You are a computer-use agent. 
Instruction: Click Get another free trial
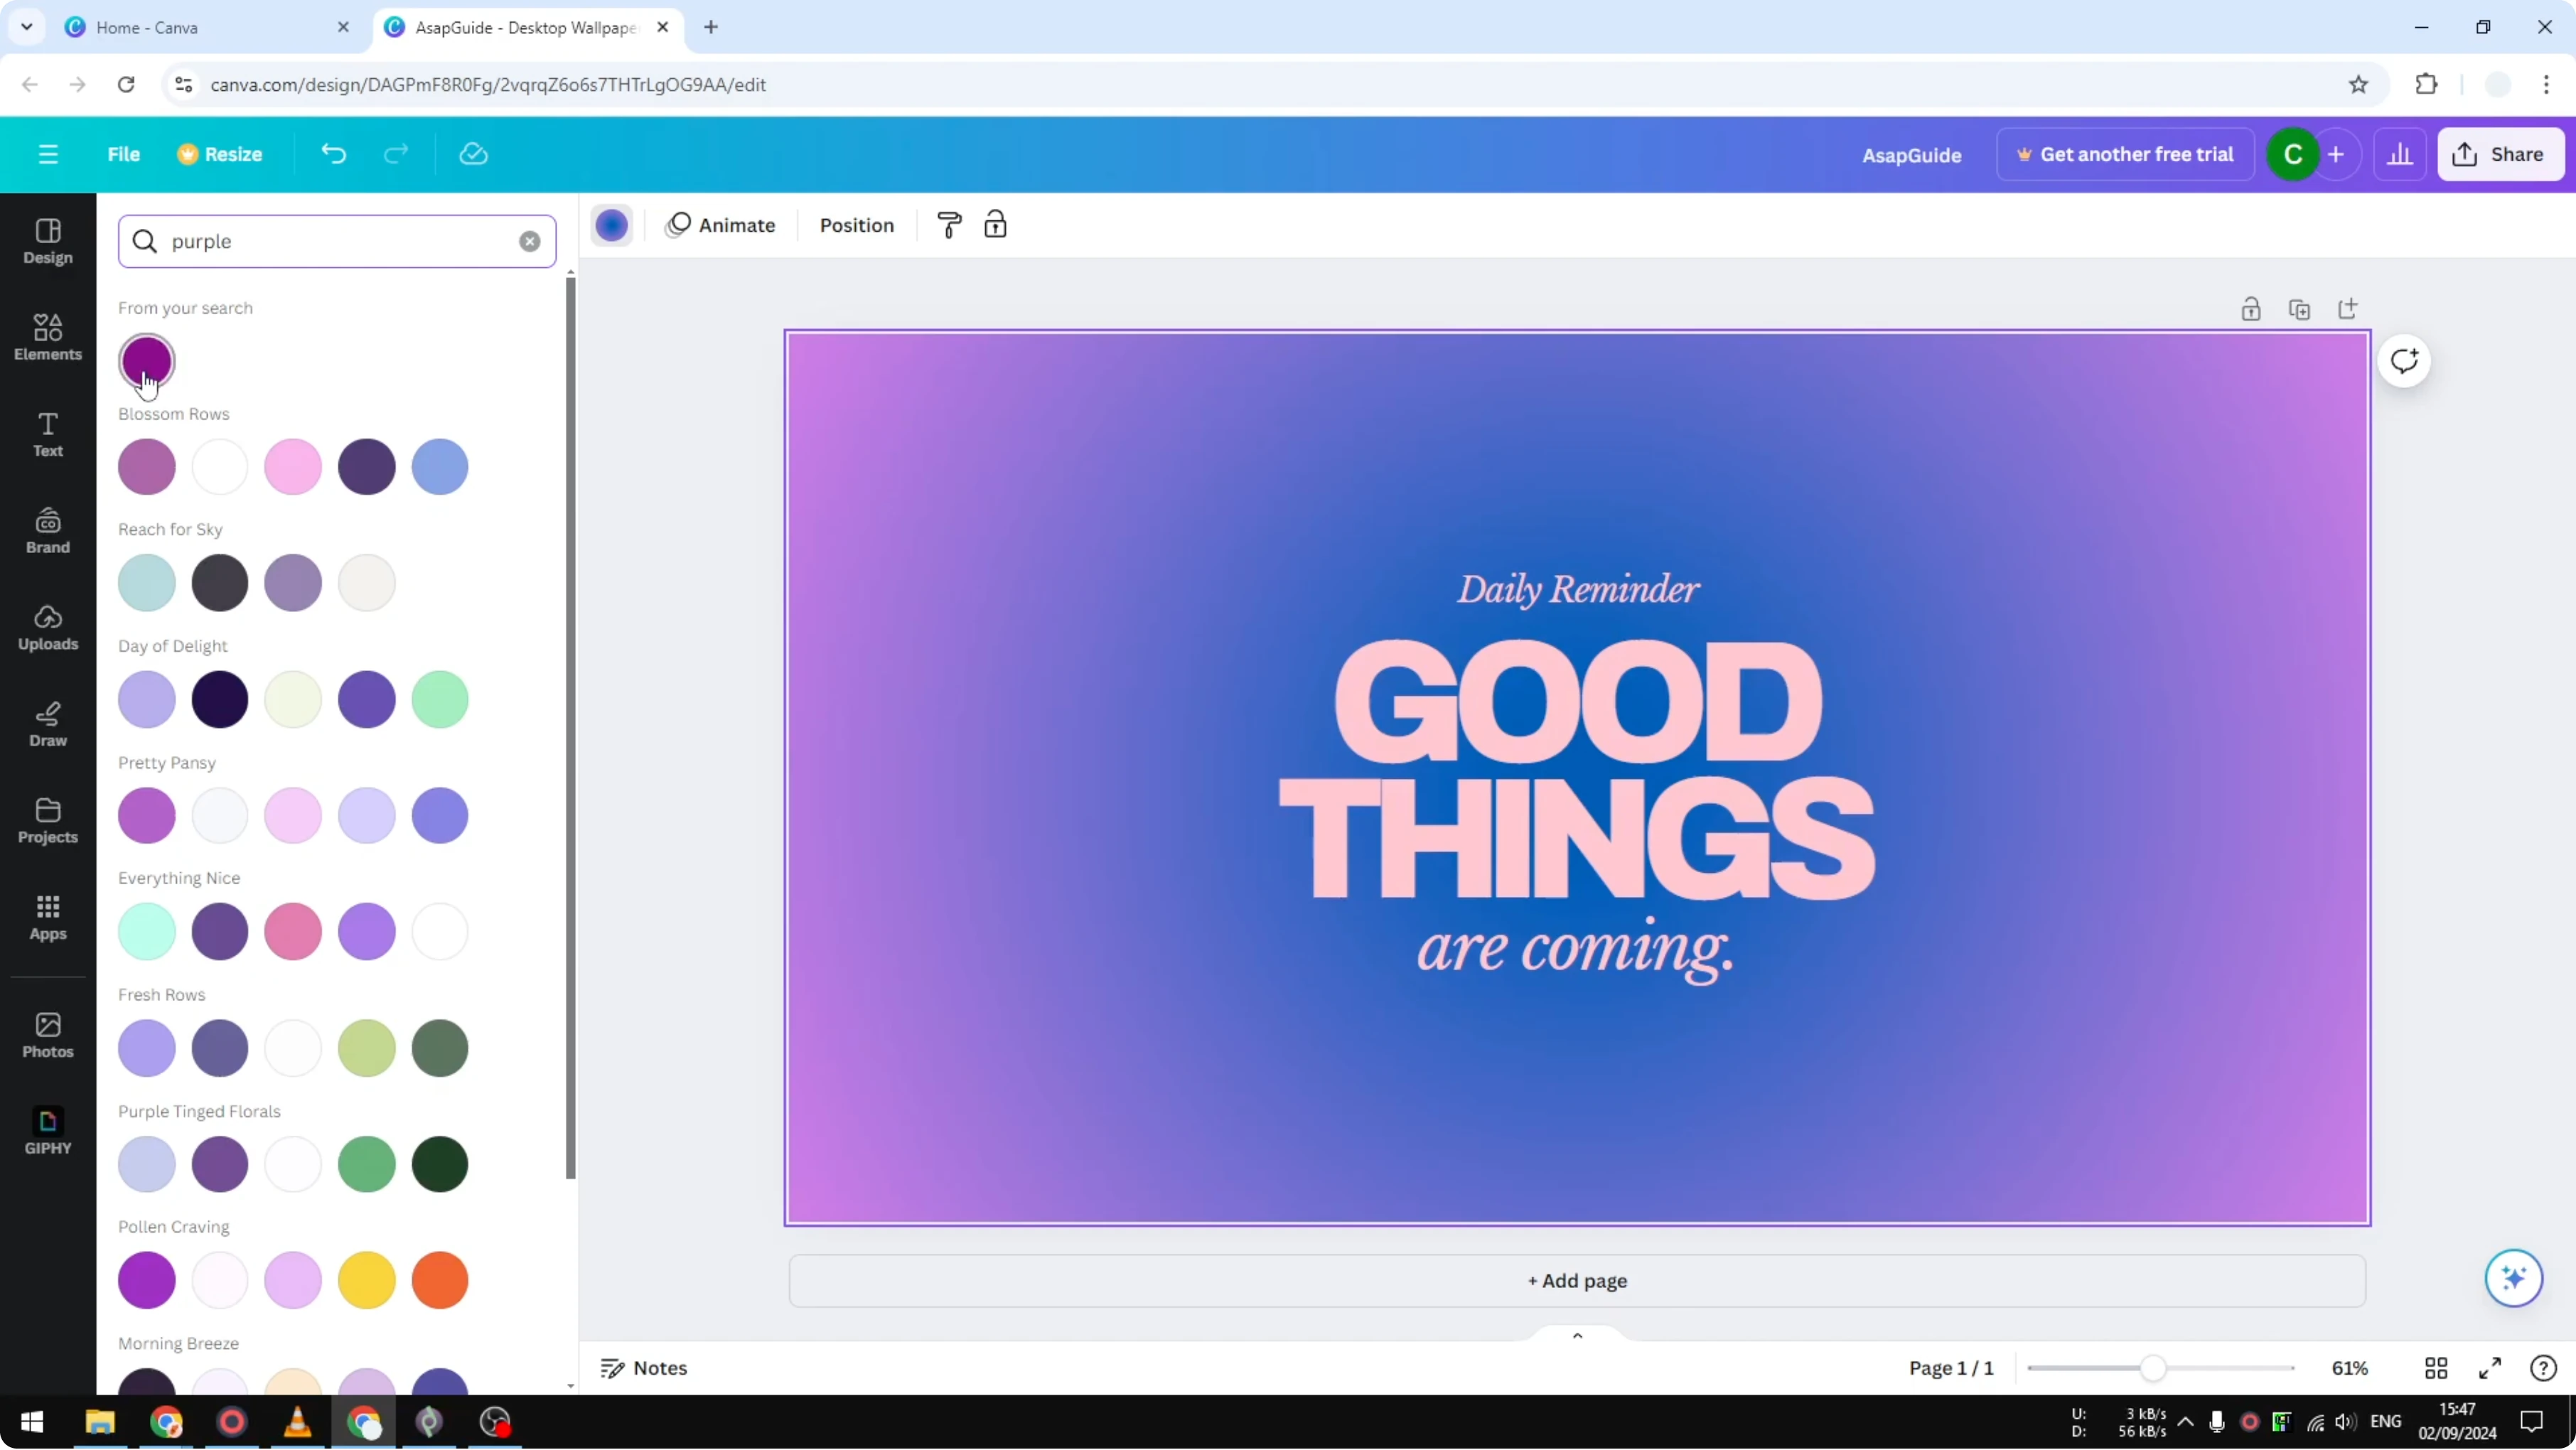click(2125, 154)
